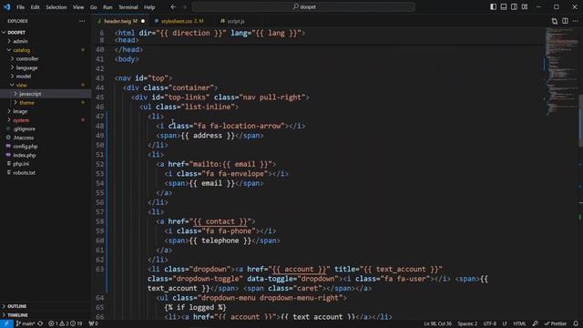This screenshot has width=583, height=328.
Task: Click the doopet command center search box
Action: 303,6
